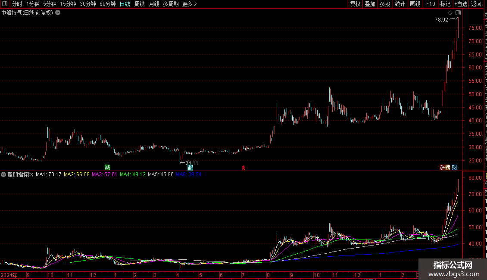This screenshot has height=280, width=487.
Task: Switch to 60分钟 period
Action: (x=107, y=4)
